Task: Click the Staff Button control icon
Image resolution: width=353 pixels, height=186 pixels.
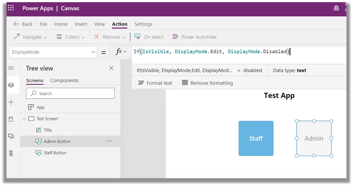Action: click(38, 153)
